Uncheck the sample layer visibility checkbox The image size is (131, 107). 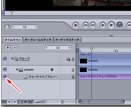click(5, 70)
